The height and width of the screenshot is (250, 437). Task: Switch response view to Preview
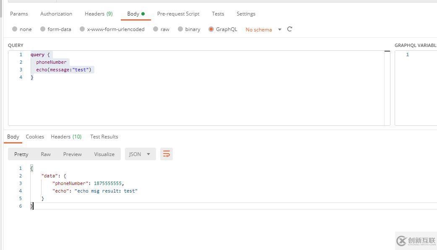pyautogui.click(x=73, y=154)
